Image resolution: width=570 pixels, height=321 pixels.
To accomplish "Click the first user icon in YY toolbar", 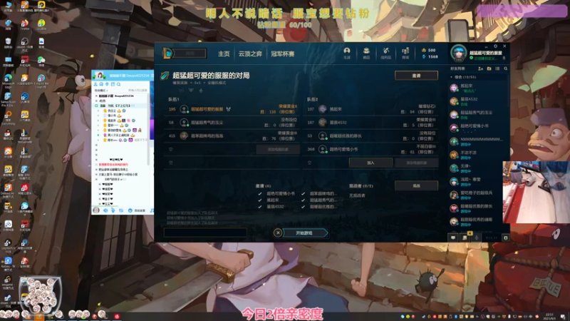I will point(95,84).
